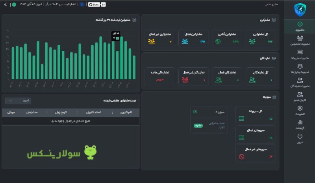This screenshot has height=183, width=315.
Task: Toggle dark/light theme moon icon
Action: (x=6, y=4)
